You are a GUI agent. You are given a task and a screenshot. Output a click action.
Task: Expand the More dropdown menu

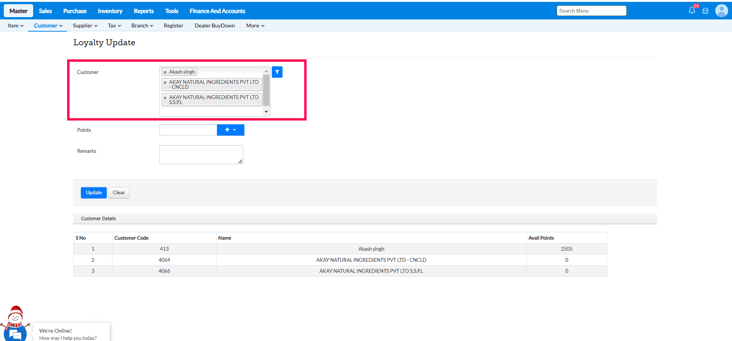click(255, 26)
